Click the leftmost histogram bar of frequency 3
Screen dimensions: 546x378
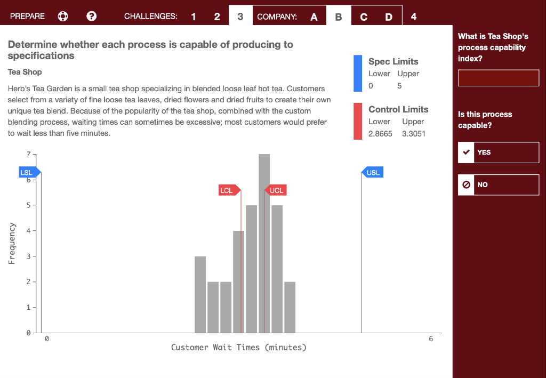(200, 294)
